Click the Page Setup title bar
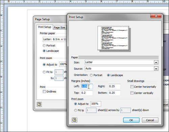 pos(50,19)
